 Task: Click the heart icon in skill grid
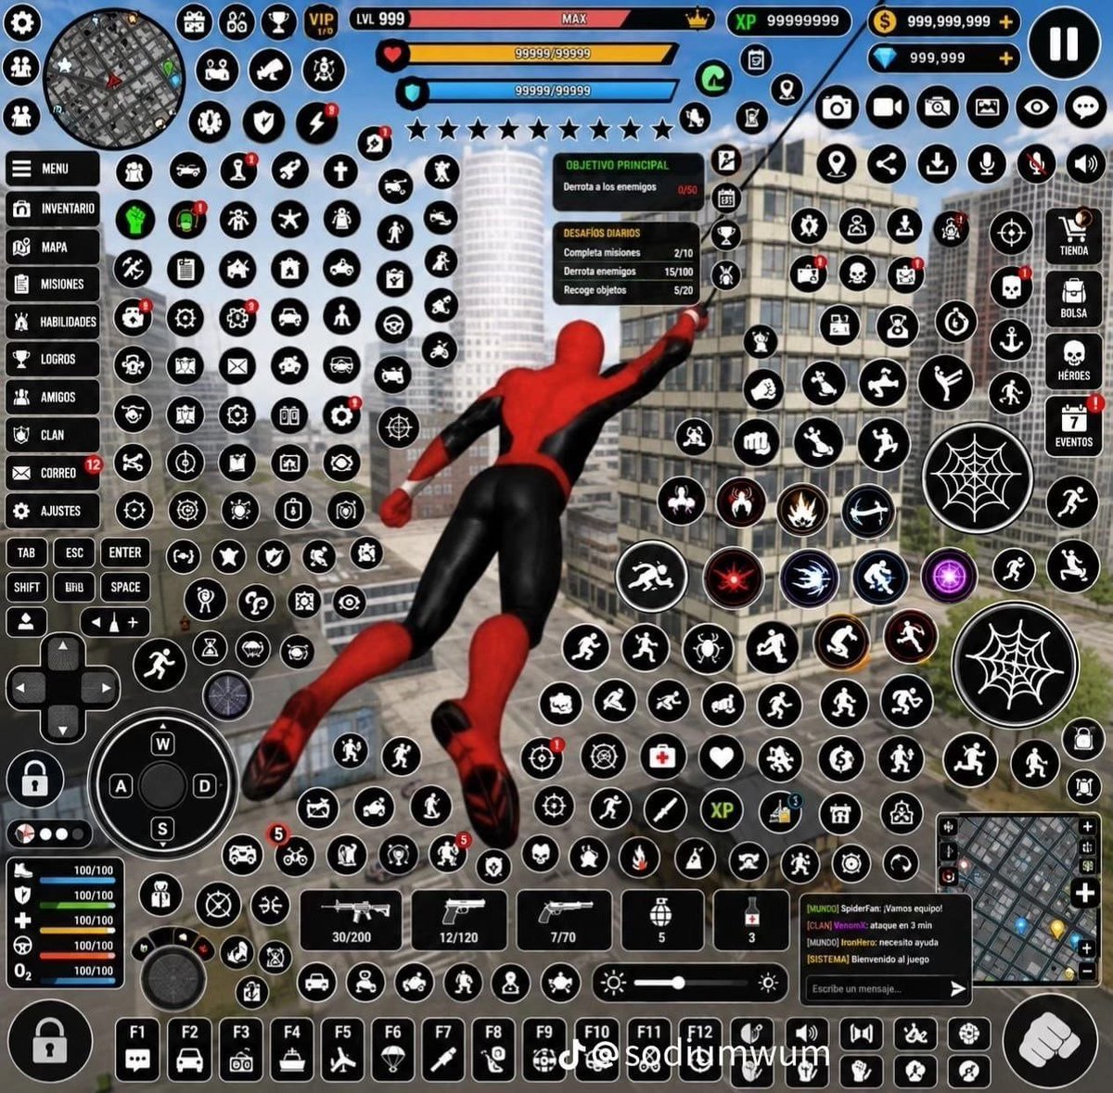pyautogui.click(x=722, y=758)
